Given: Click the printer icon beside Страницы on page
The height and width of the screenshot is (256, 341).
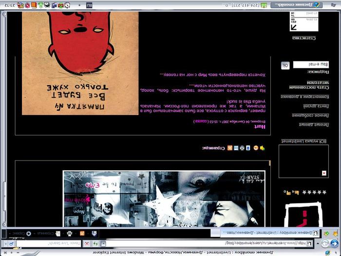Looking at the screenshot, I should pyautogui.click(x=242, y=148).
